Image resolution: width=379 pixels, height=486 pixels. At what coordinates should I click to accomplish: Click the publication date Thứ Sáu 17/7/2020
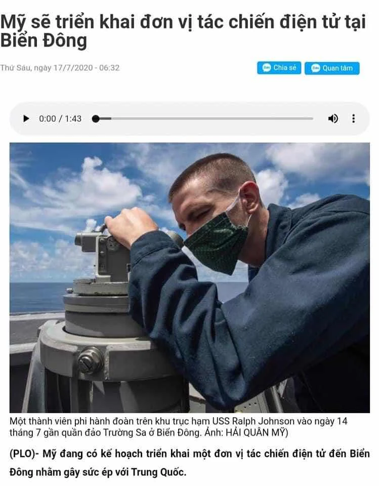(60, 68)
